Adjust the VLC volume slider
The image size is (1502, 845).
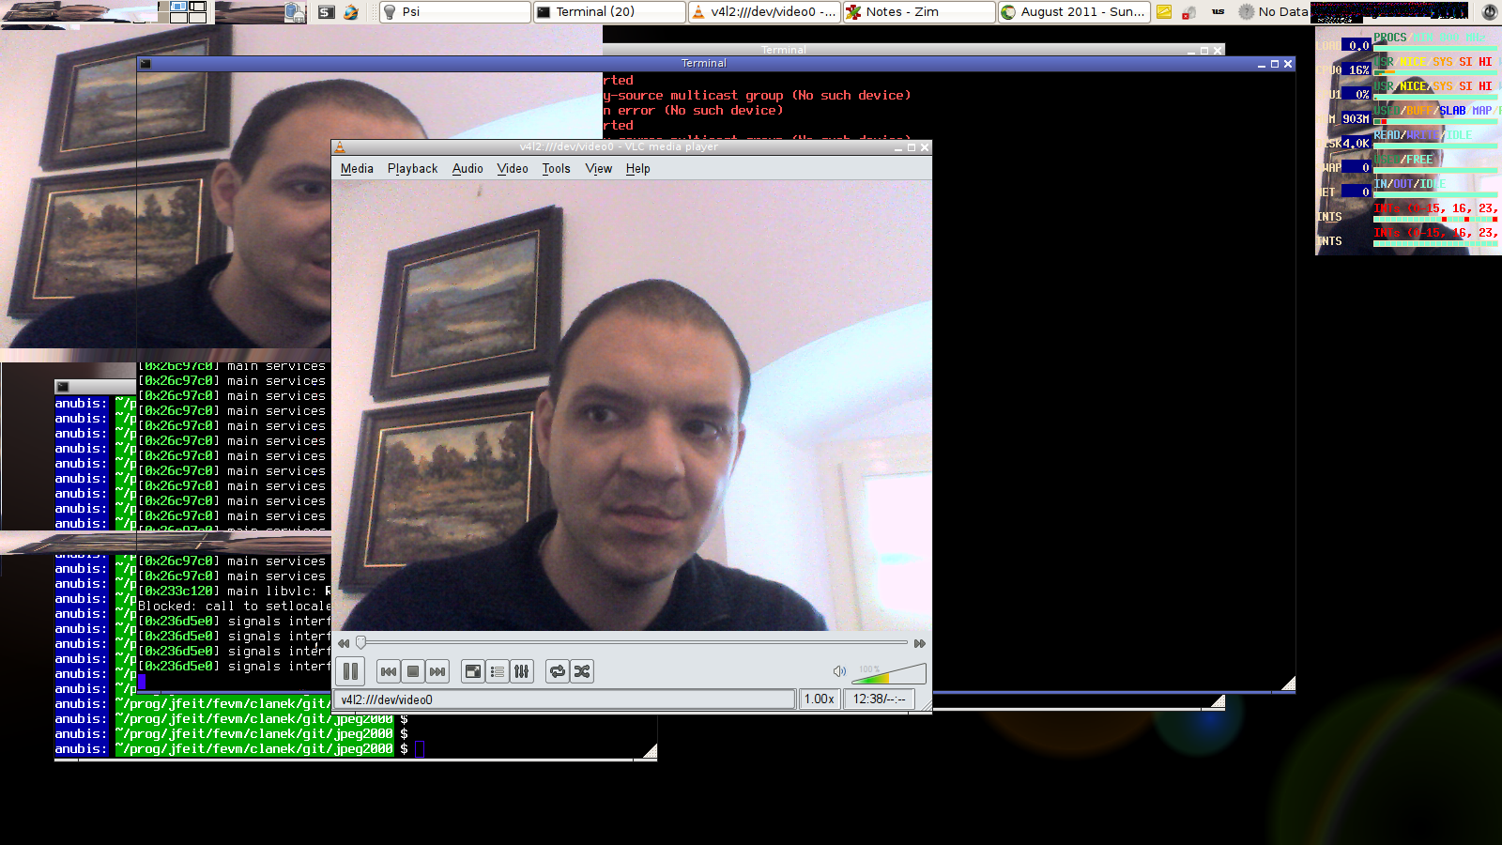tap(889, 673)
